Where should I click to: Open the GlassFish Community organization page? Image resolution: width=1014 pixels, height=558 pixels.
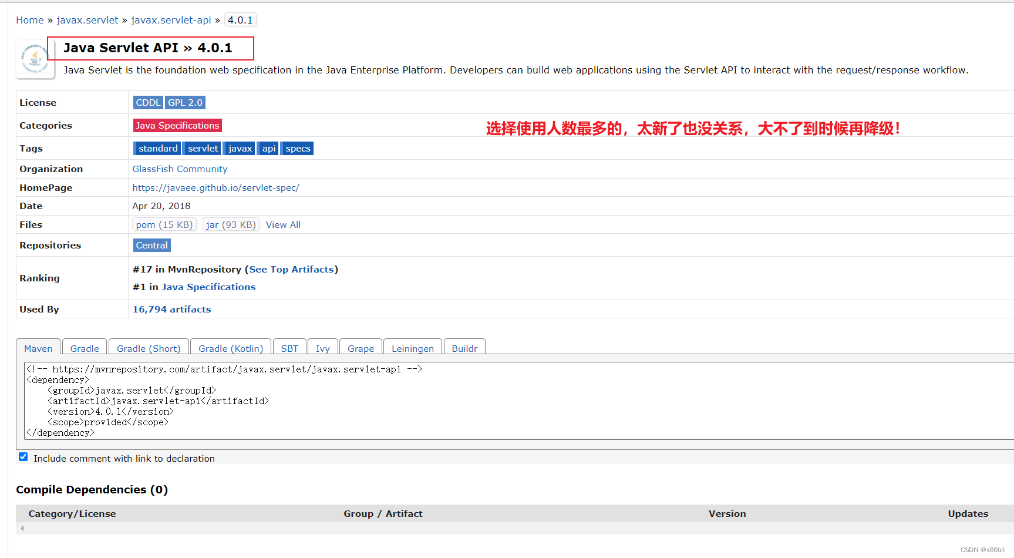180,169
